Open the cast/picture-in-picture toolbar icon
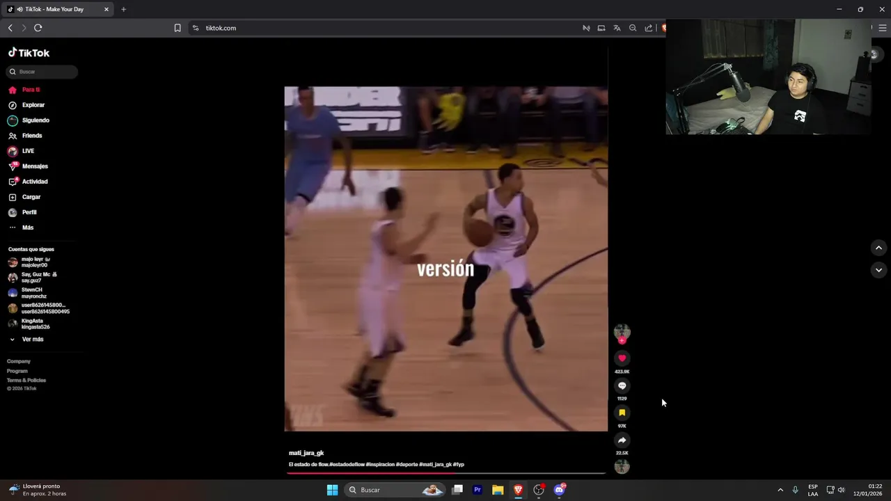Viewport: 891px width, 501px height. pyautogui.click(x=601, y=28)
